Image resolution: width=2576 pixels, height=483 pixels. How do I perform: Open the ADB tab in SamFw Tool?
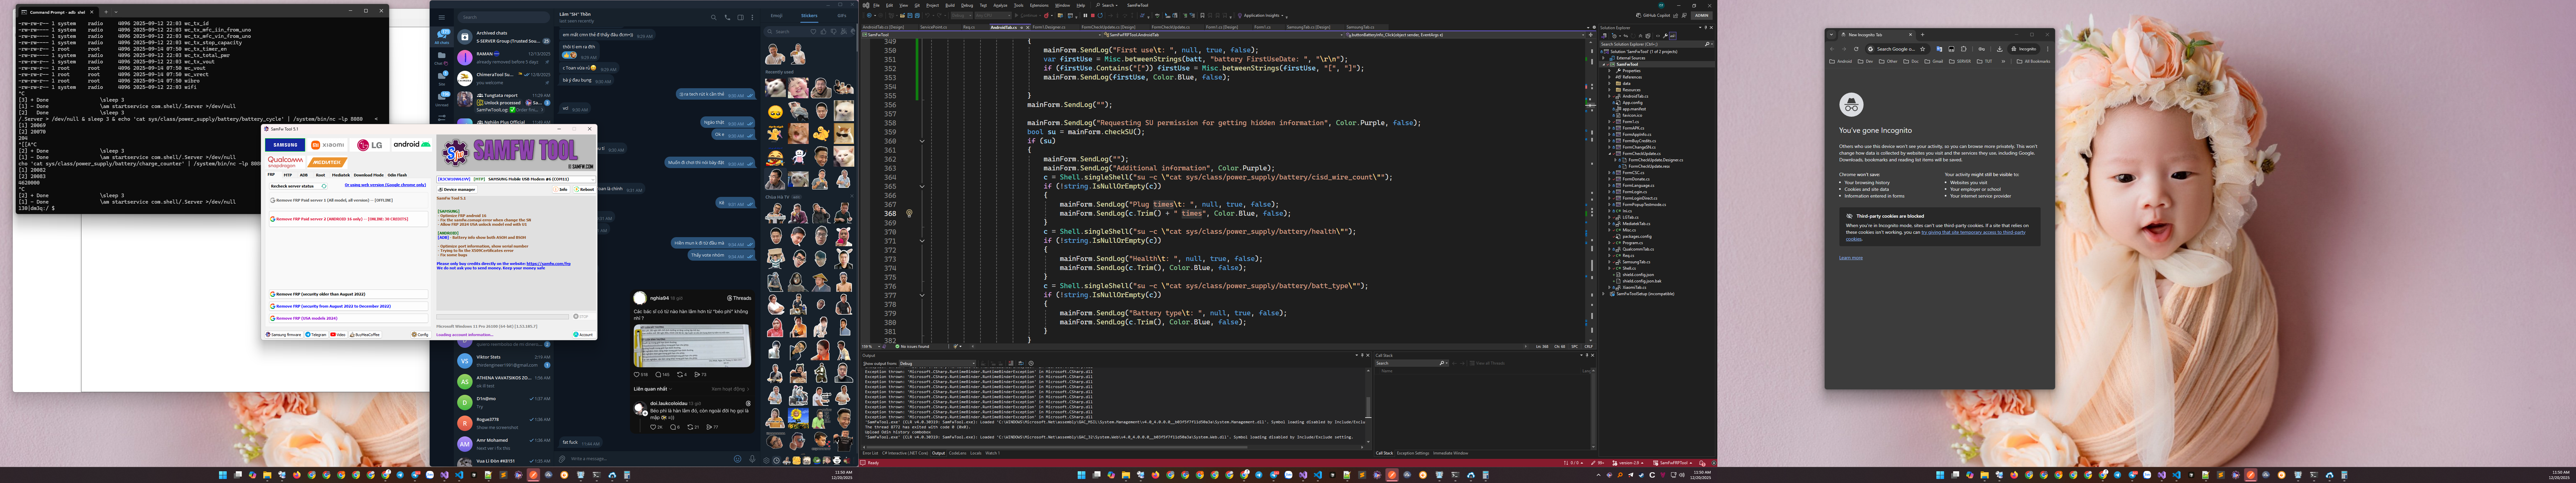(x=304, y=175)
